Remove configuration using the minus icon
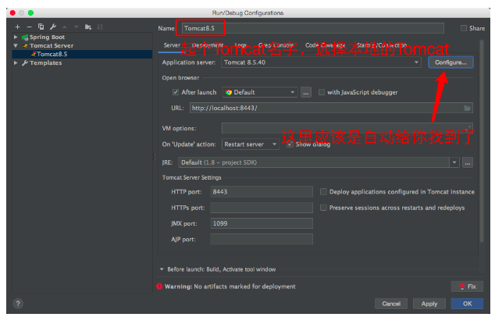The width and height of the screenshot is (495, 317). 29,27
